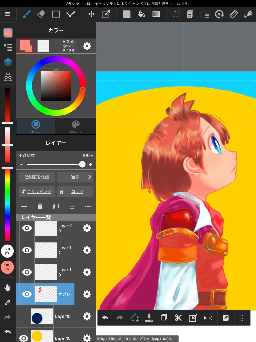This screenshot has height=342, width=256.
Task: Select the Eyedropper tool
Action: (7, 302)
